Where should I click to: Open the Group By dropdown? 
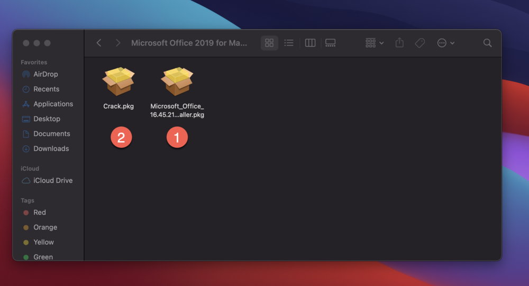point(374,43)
